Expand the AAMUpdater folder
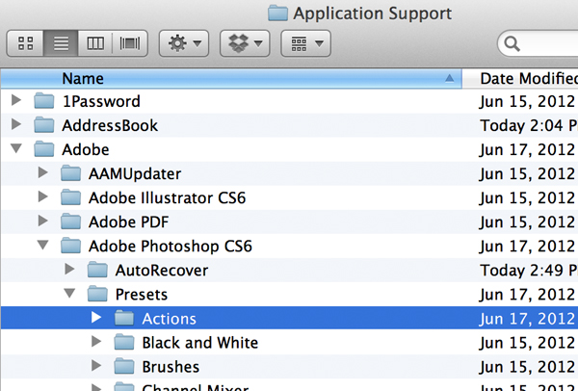Image resolution: width=578 pixels, height=391 pixels. (x=42, y=172)
